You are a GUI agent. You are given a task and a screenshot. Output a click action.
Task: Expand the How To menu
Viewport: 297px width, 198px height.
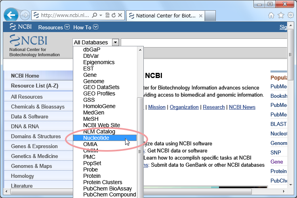tap(86, 27)
